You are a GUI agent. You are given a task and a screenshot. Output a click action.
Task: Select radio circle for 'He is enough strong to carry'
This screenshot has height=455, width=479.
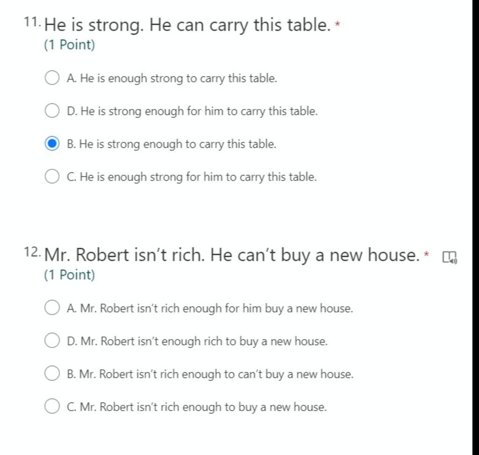52,78
